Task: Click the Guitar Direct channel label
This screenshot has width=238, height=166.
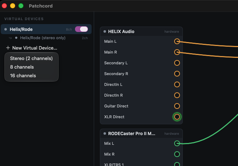Action: [x=116, y=106]
